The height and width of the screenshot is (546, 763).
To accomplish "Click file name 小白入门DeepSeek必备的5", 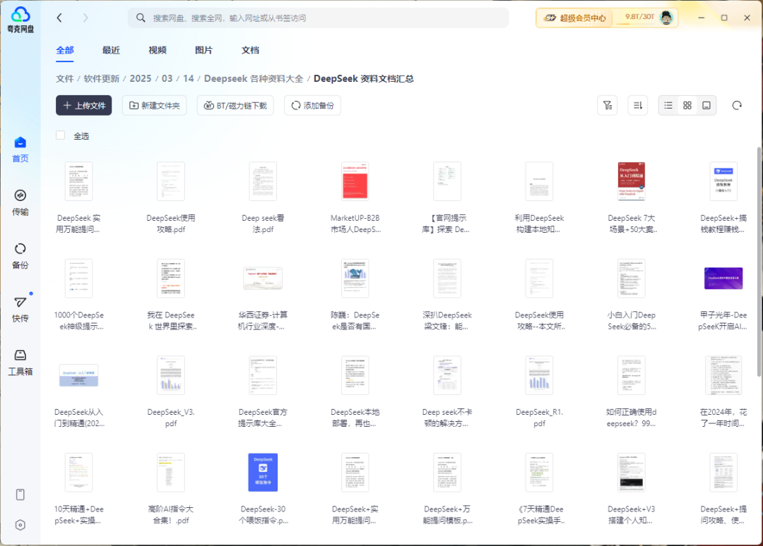I will click(x=631, y=320).
